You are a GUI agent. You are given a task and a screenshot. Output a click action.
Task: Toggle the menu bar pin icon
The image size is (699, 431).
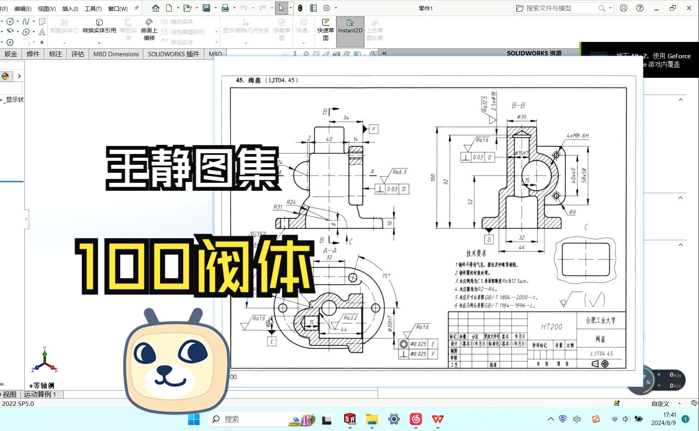coord(137,8)
